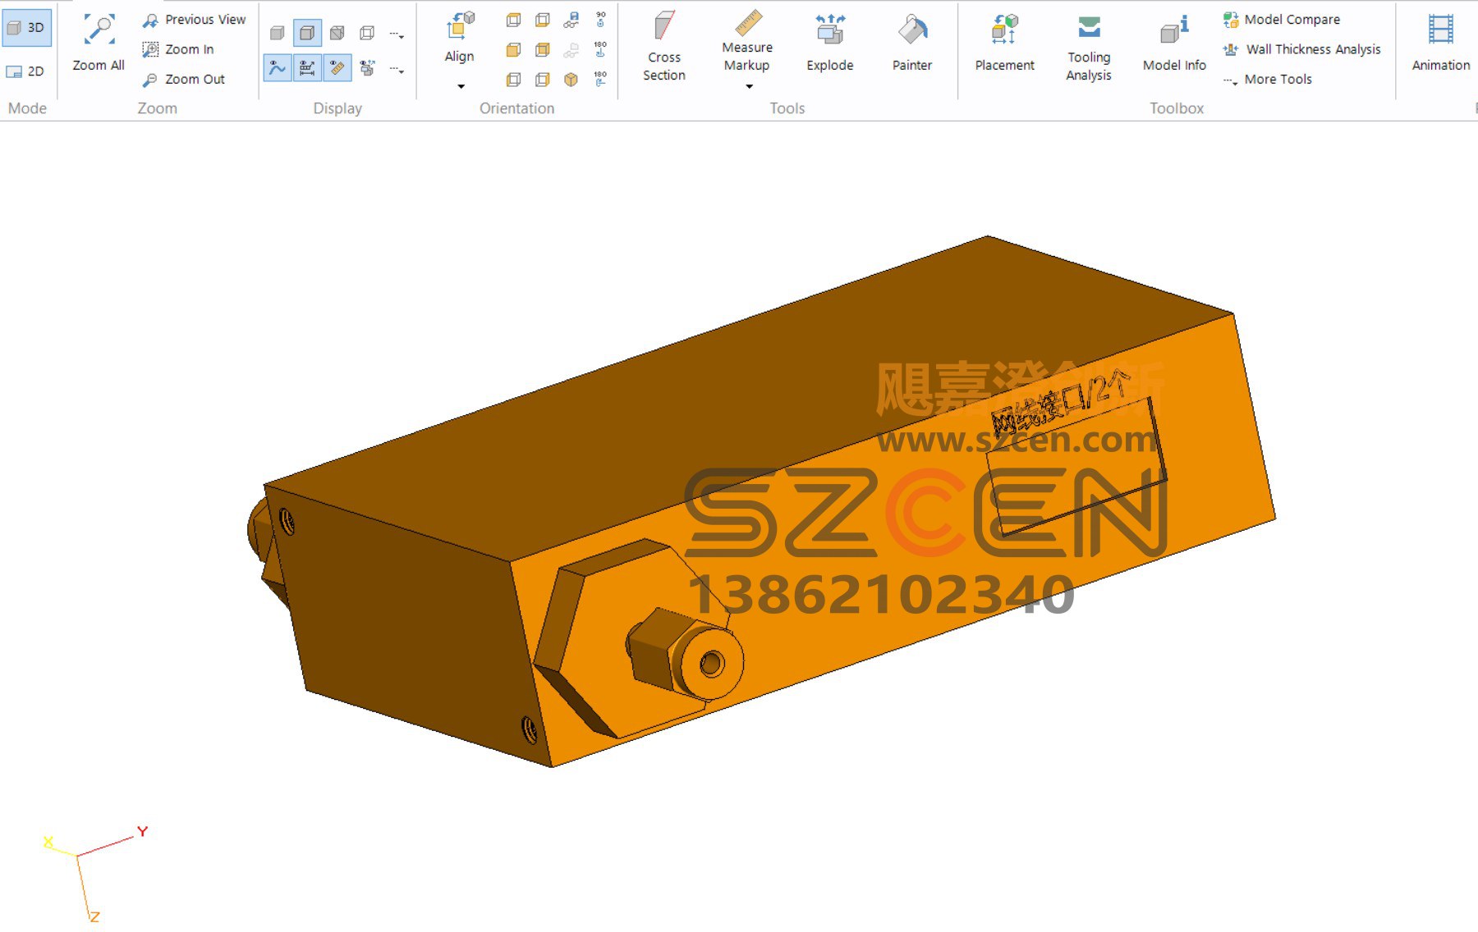The height and width of the screenshot is (932, 1478).
Task: Save the current view orientation
Action: pyautogui.click(x=571, y=21)
